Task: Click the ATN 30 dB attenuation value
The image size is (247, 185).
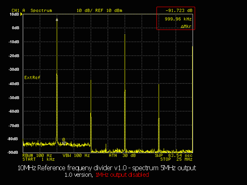Action: pos(122,155)
